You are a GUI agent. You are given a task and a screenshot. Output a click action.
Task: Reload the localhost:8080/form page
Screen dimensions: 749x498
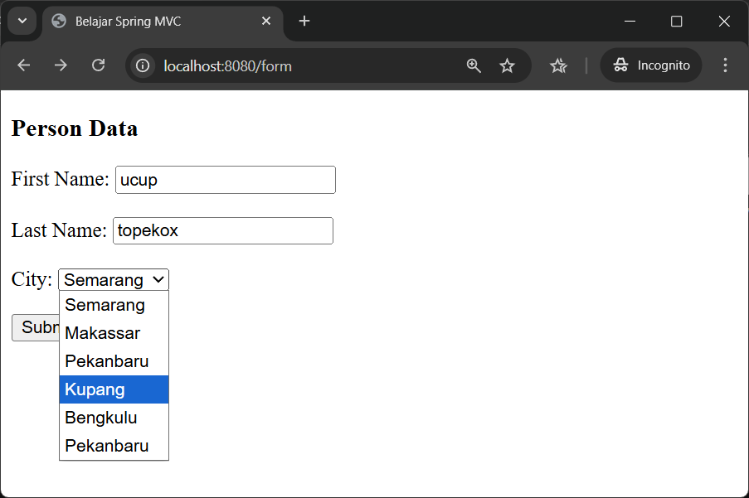tap(98, 65)
